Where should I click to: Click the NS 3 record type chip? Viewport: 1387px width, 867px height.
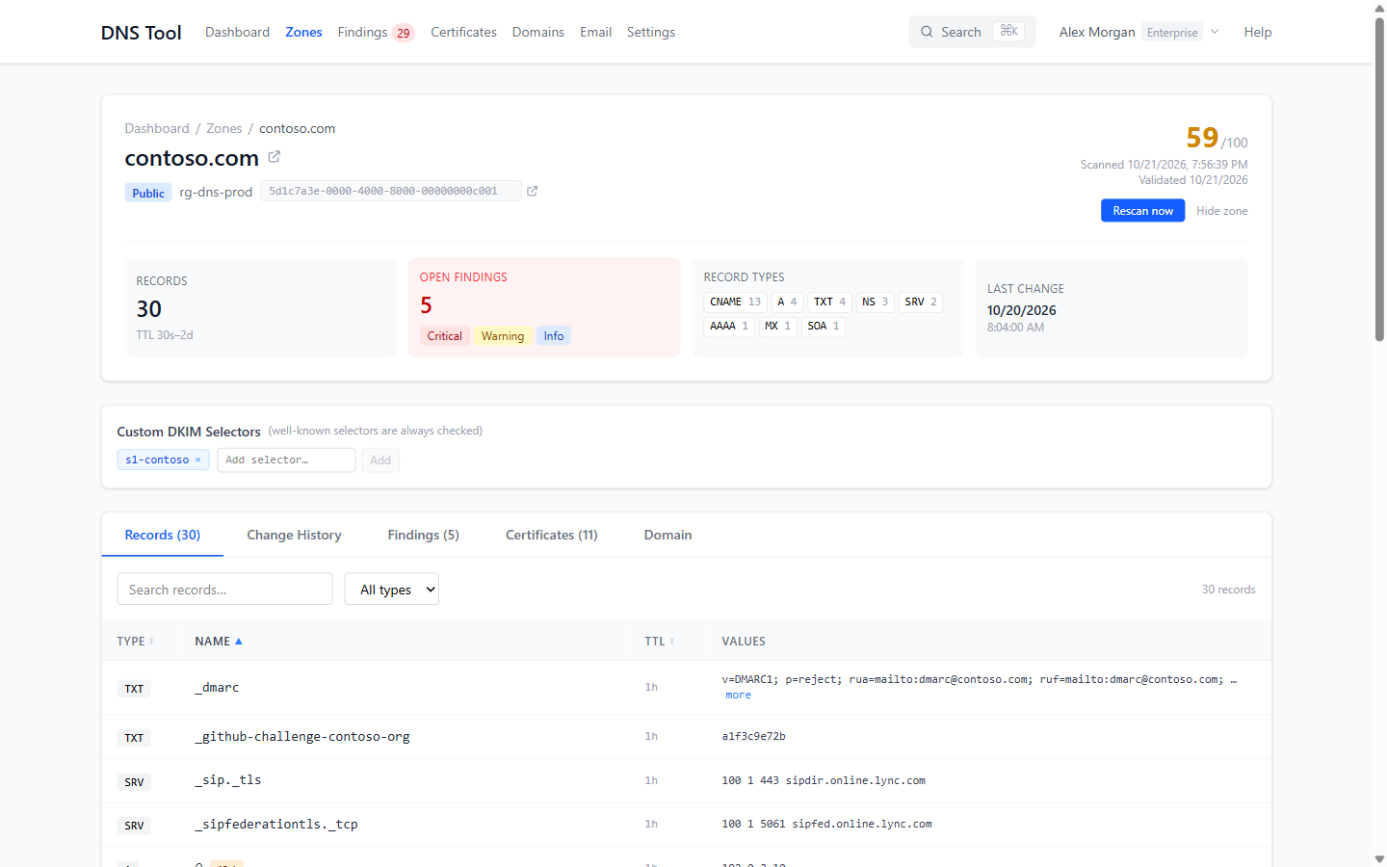875,302
